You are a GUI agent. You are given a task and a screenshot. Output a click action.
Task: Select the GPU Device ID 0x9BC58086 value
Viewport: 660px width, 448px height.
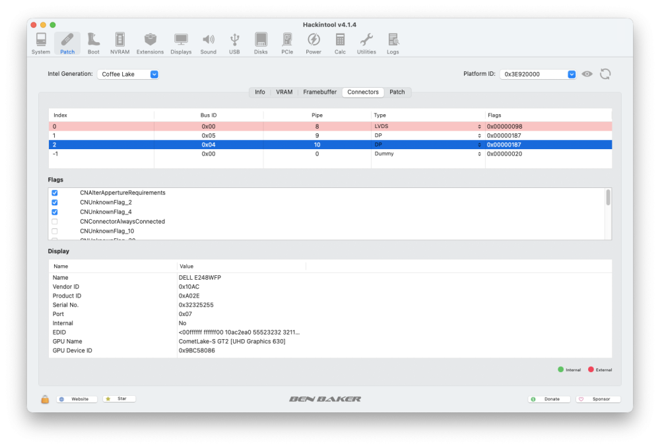tap(197, 350)
